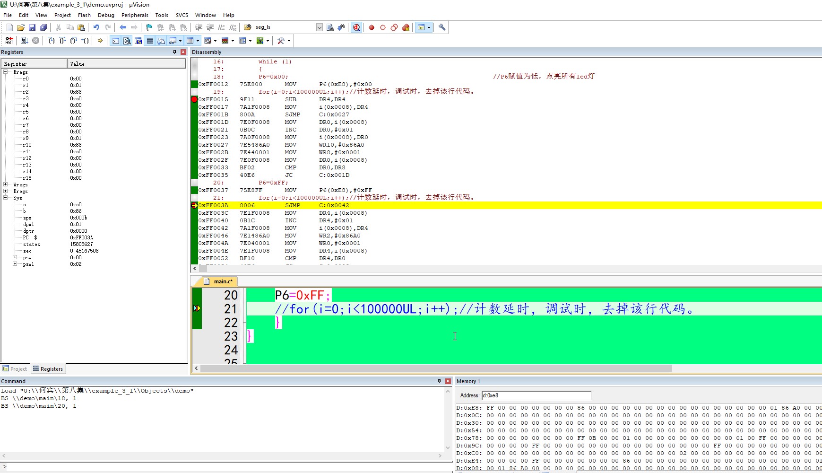
Task: Open the seg_ls find combo box dropdown
Action: 320,27
